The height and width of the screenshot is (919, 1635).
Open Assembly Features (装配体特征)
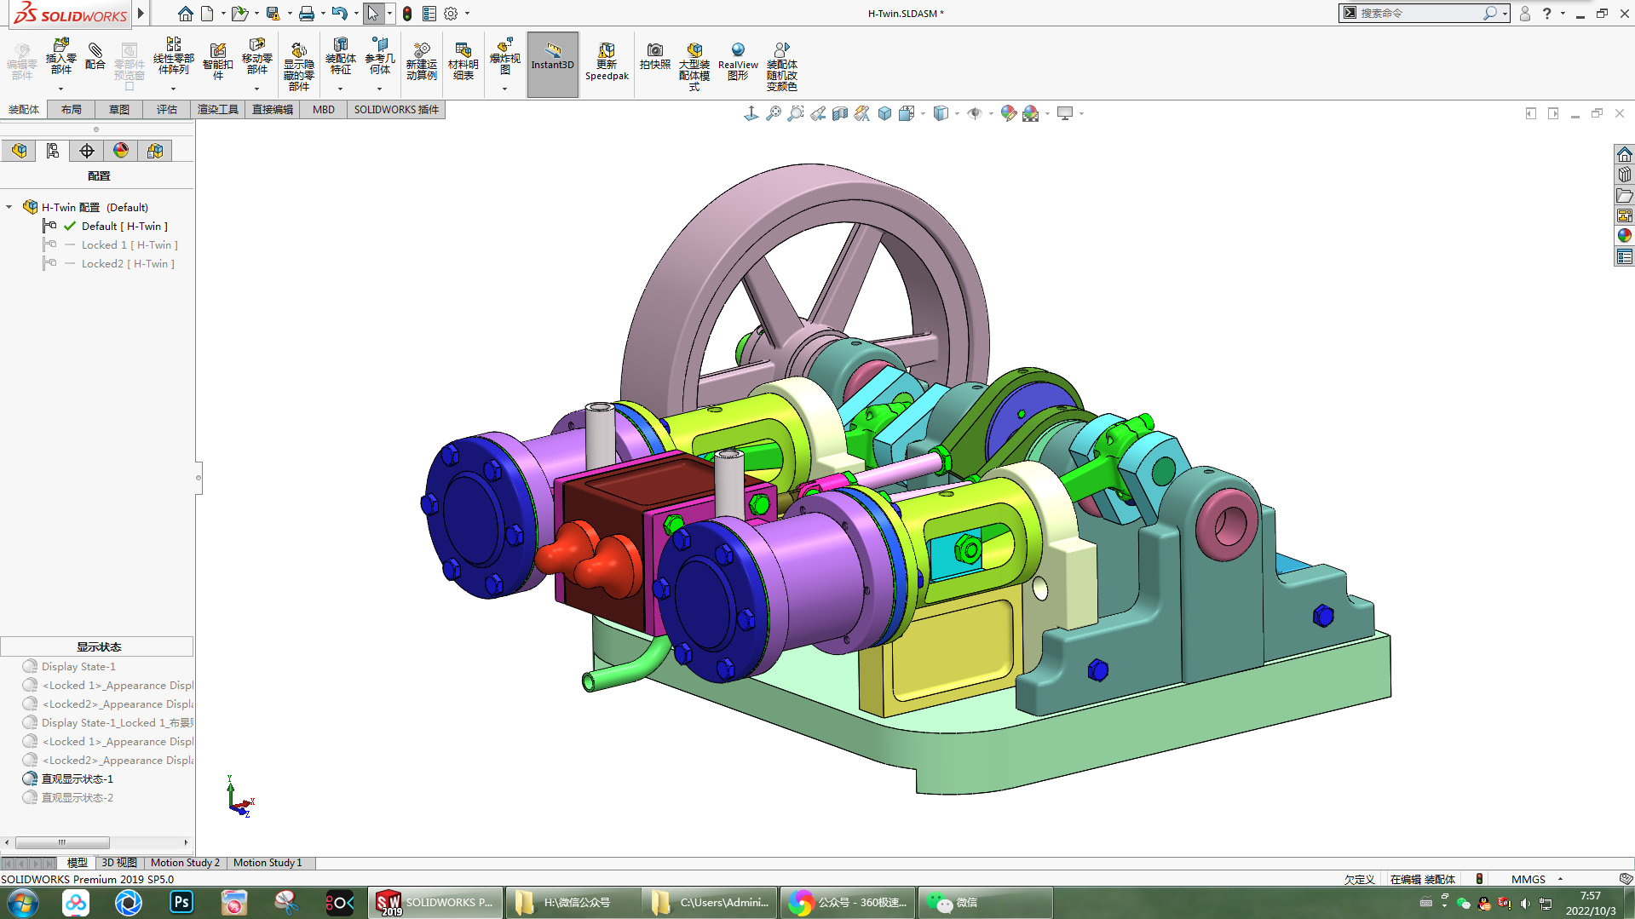[340, 56]
